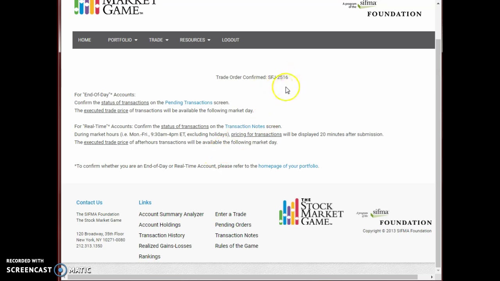Click the Links heading in footer

(x=145, y=203)
